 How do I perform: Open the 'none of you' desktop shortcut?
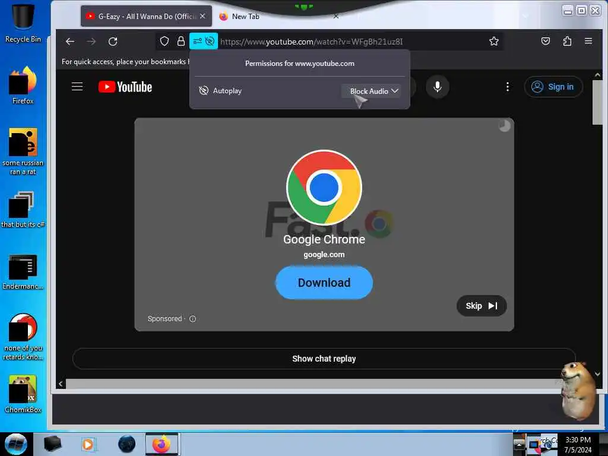point(23,337)
